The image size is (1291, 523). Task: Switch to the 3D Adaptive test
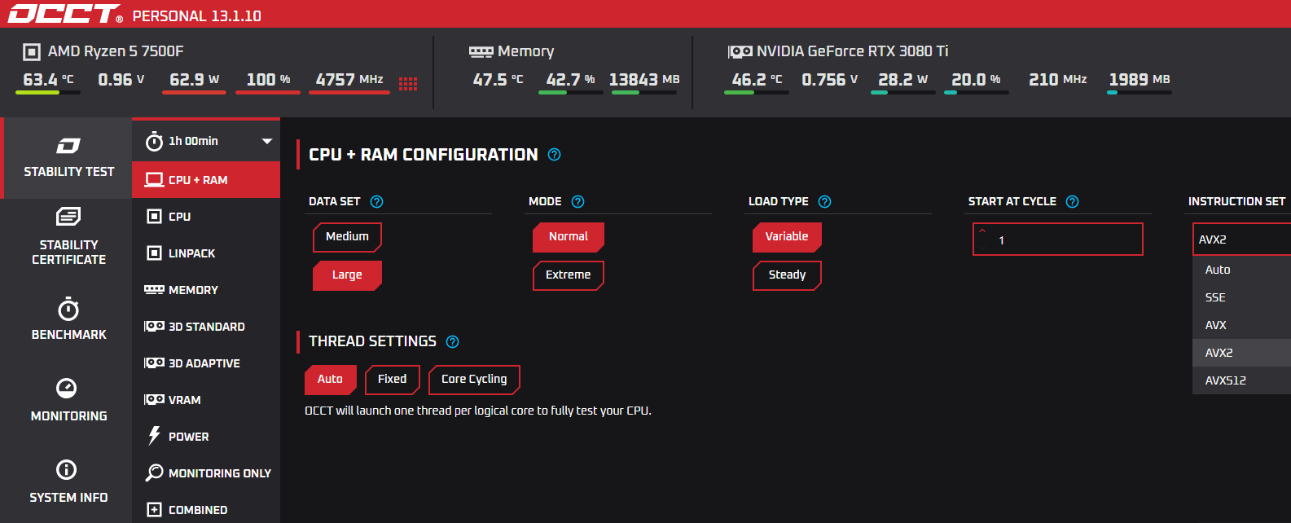[x=204, y=363]
